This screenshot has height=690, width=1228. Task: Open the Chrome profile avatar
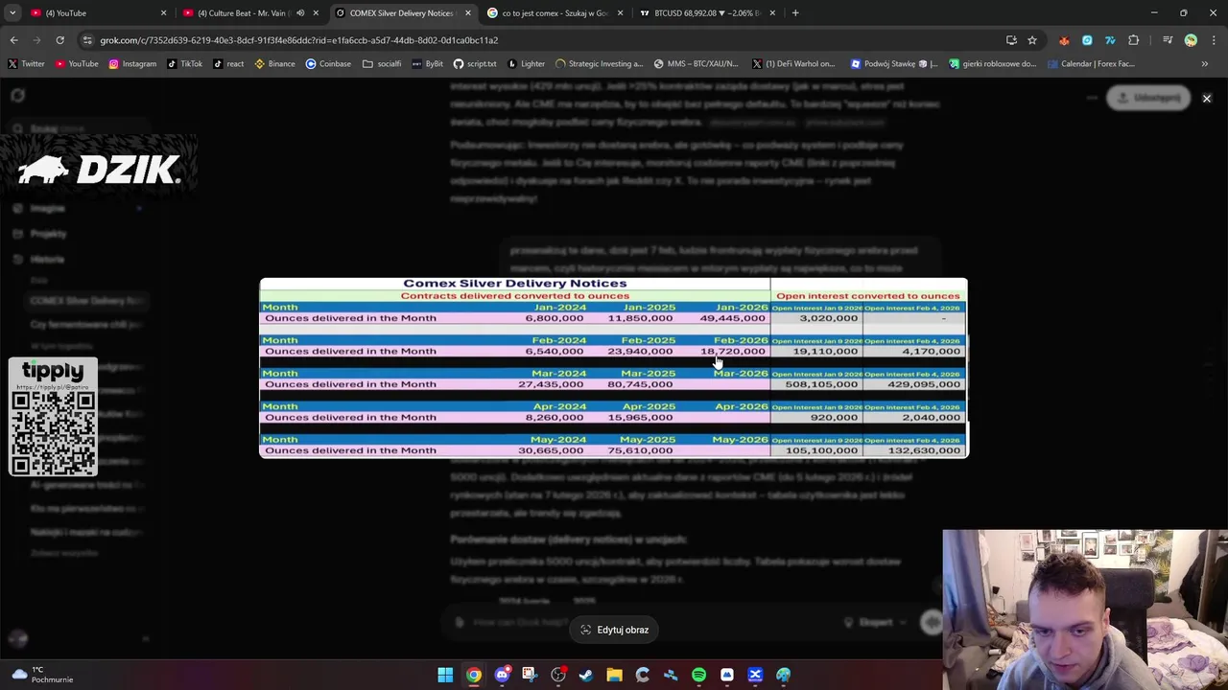pos(1191,40)
